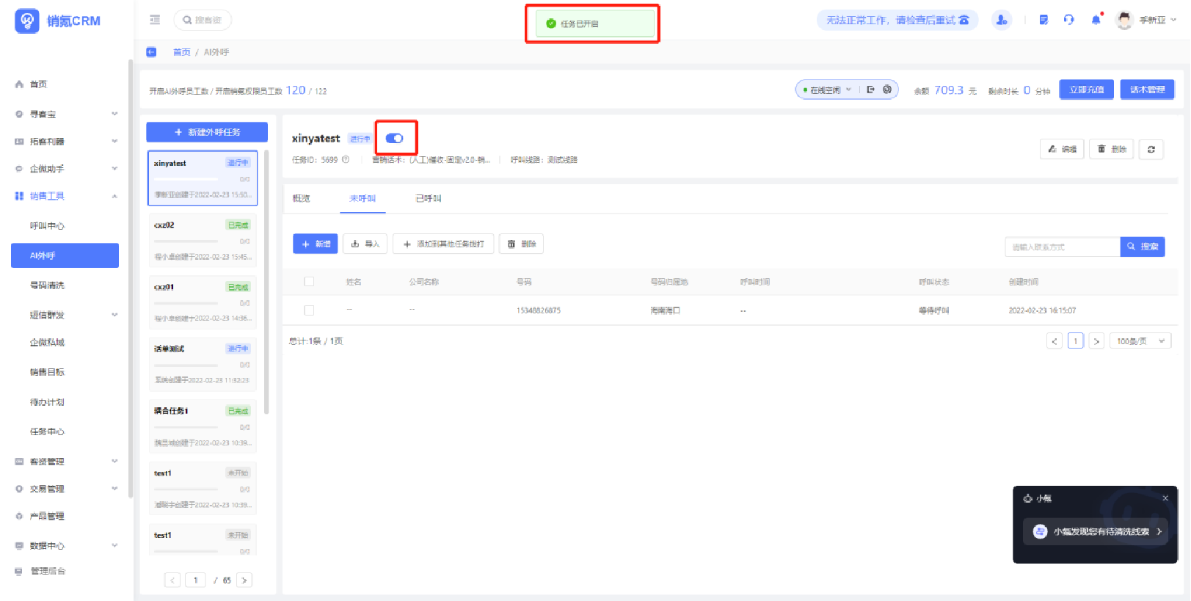Open 企微私域 in sidebar
Screen dimensions: 1191x601
coord(48,343)
